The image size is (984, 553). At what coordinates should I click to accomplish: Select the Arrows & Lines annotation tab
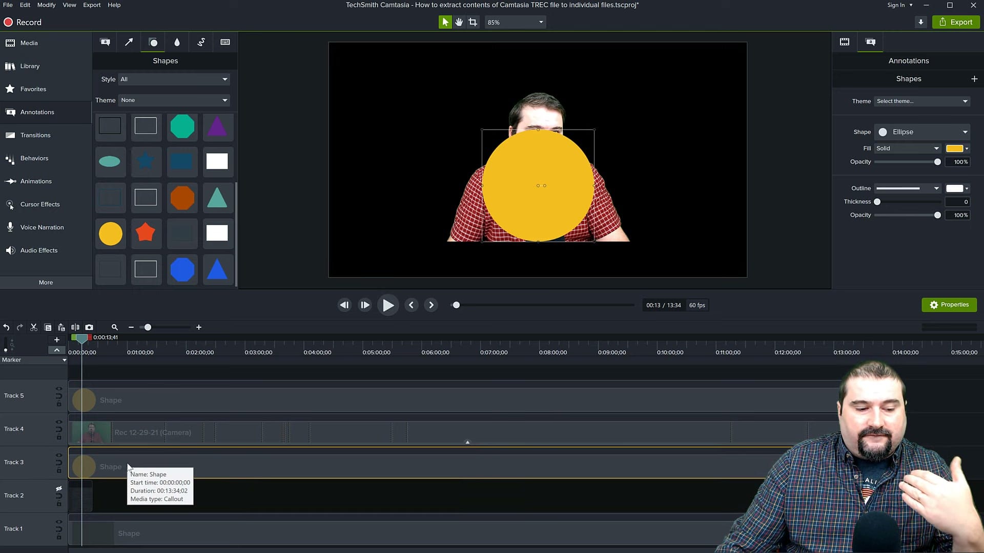129,42
